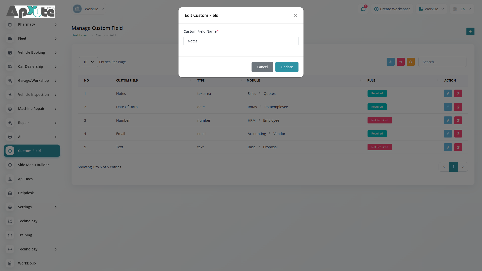Click delete icon for Text row
482x271 pixels.
[x=458, y=147]
